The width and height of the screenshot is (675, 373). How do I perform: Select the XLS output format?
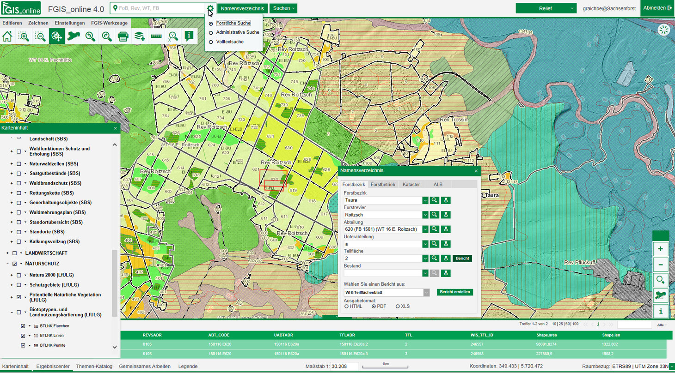pyautogui.click(x=398, y=306)
